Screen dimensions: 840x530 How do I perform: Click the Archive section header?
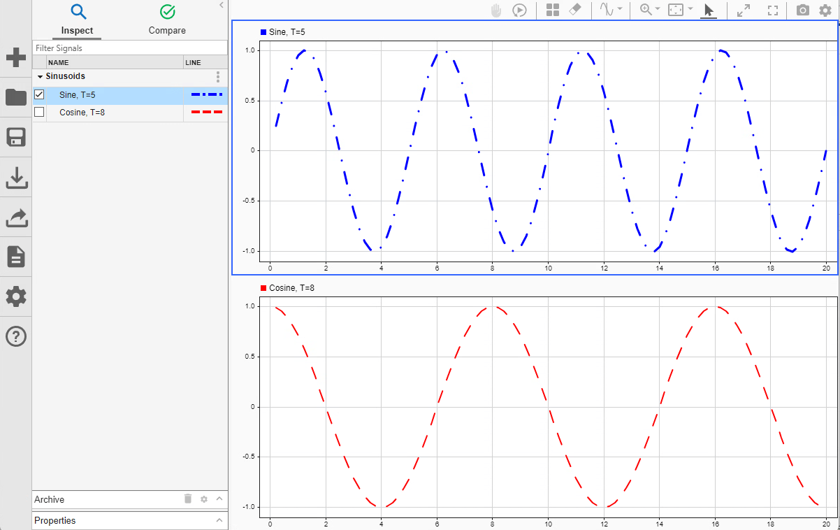pos(130,499)
